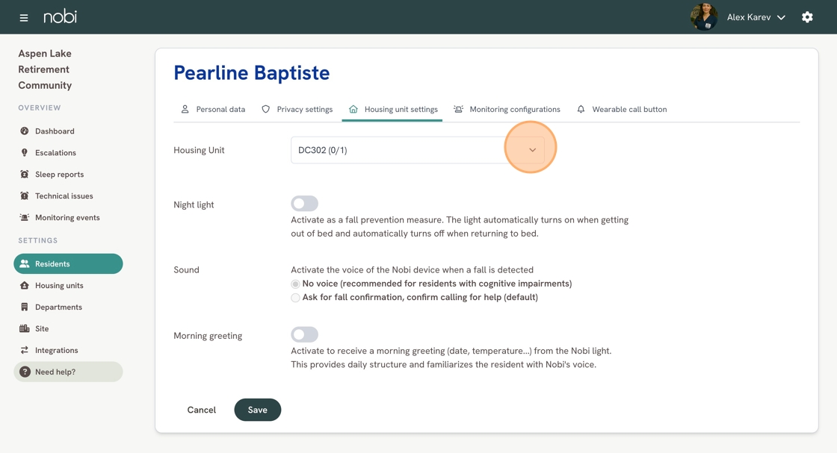This screenshot has height=453, width=837.
Task: Expand the Alex Karev user menu chevron
Action: (781, 18)
